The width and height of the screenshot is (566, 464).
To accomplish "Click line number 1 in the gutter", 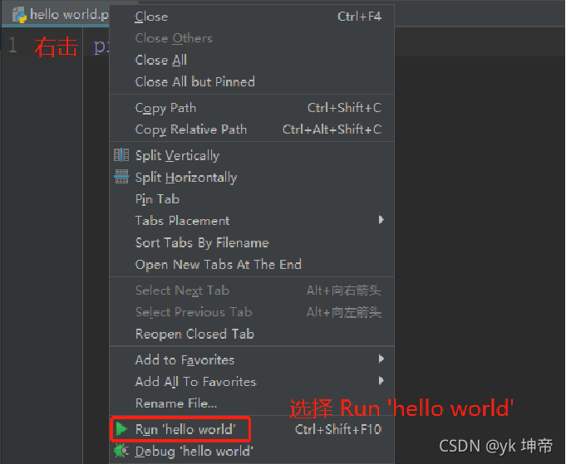I will pos(12,46).
